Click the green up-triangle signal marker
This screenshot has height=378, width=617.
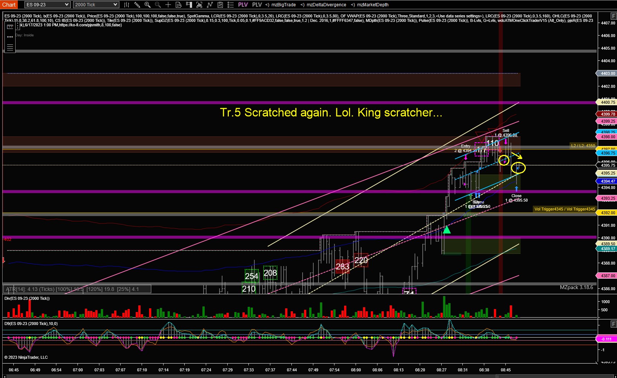[447, 230]
